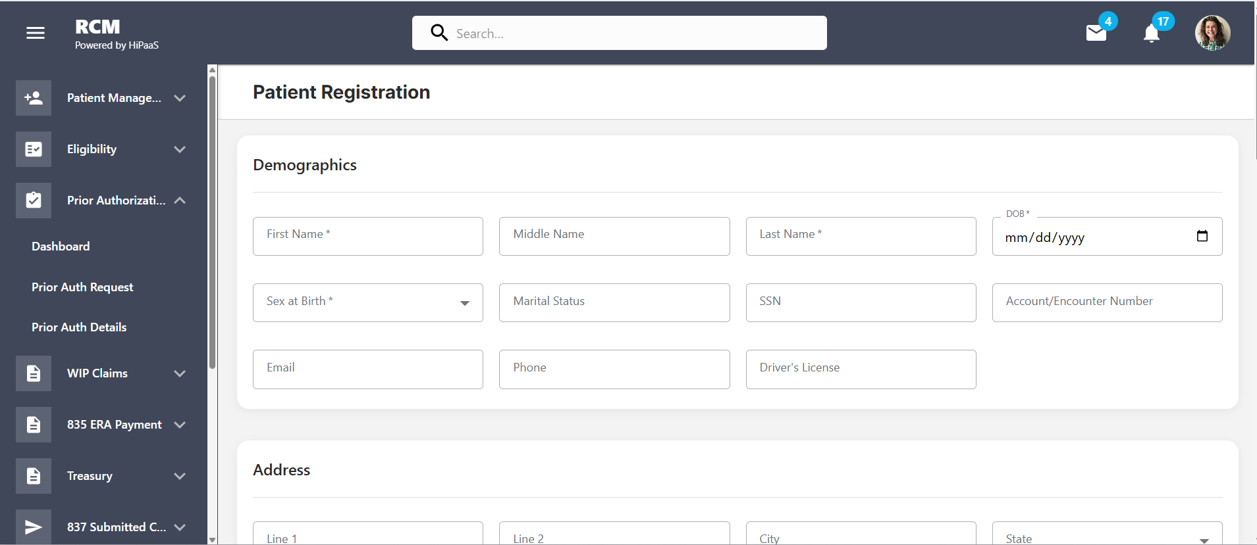Click the Address Line 2 field
The width and height of the screenshot is (1257, 545).
coord(614,533)
